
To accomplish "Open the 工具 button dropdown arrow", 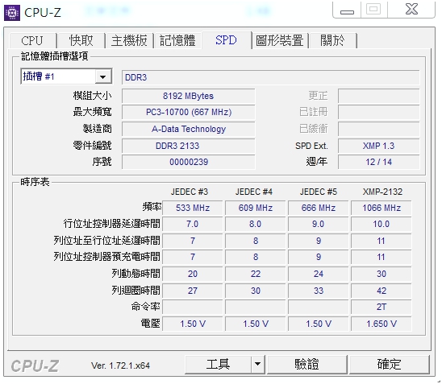I will (x=257, y=365).
